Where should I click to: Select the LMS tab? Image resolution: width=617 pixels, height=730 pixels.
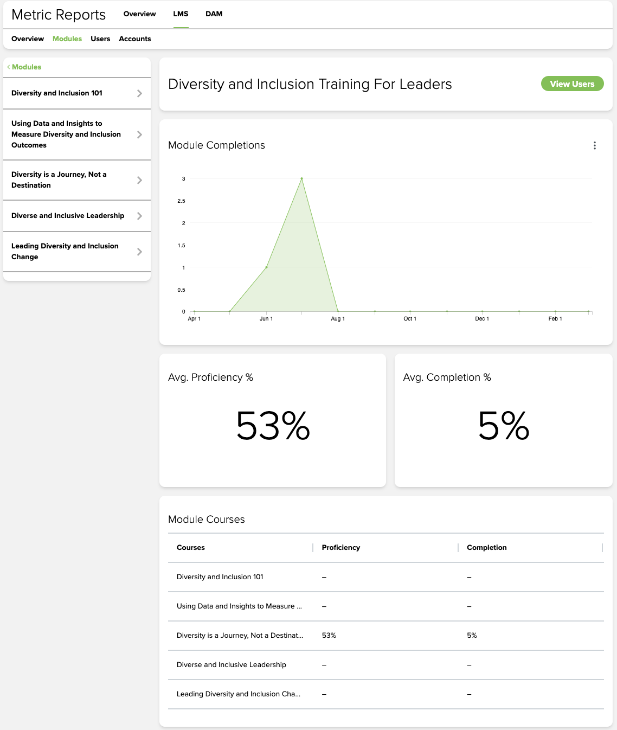pyautogui.click(x=181, y=14)
